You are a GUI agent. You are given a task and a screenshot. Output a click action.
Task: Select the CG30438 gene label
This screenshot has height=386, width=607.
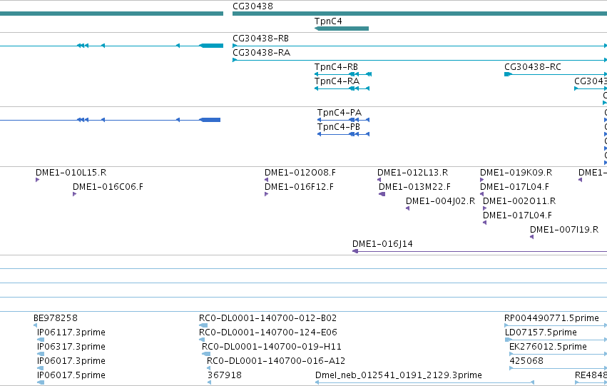pos(253,6)
